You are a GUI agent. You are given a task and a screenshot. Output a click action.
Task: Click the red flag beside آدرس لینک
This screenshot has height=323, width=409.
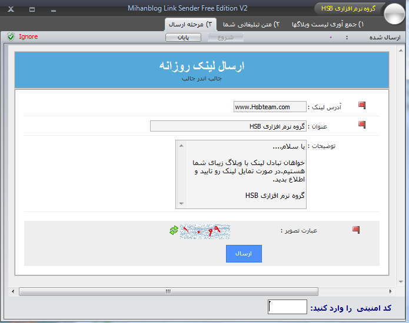362,106
